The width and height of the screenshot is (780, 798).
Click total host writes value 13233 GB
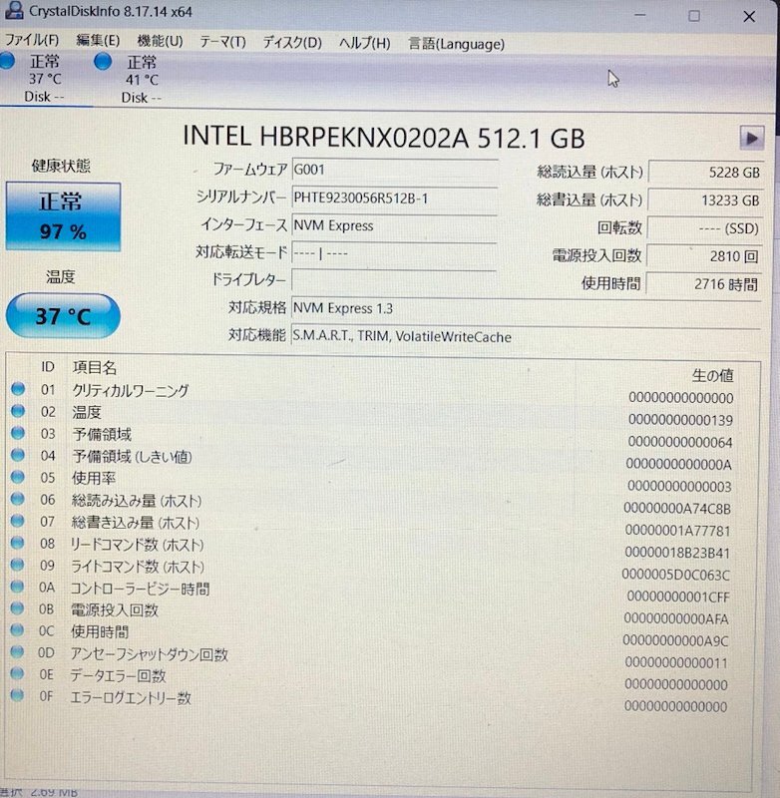(706, 200)
